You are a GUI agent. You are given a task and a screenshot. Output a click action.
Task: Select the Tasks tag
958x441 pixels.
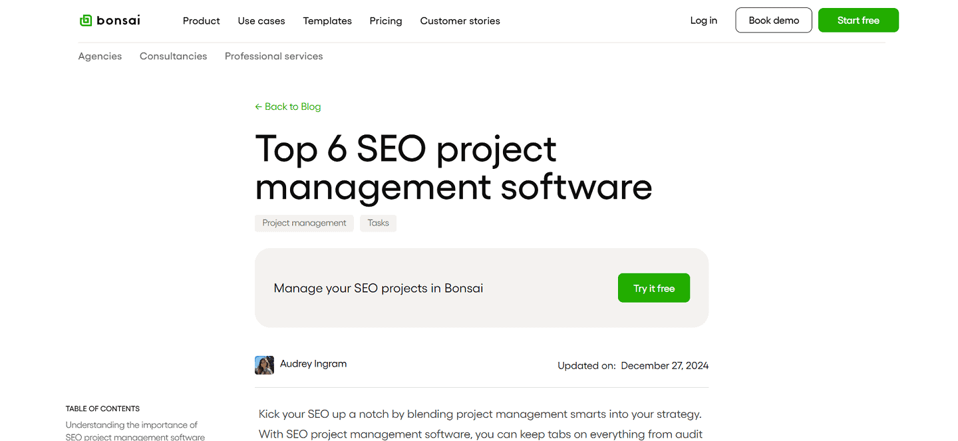[x=378, y=223]
